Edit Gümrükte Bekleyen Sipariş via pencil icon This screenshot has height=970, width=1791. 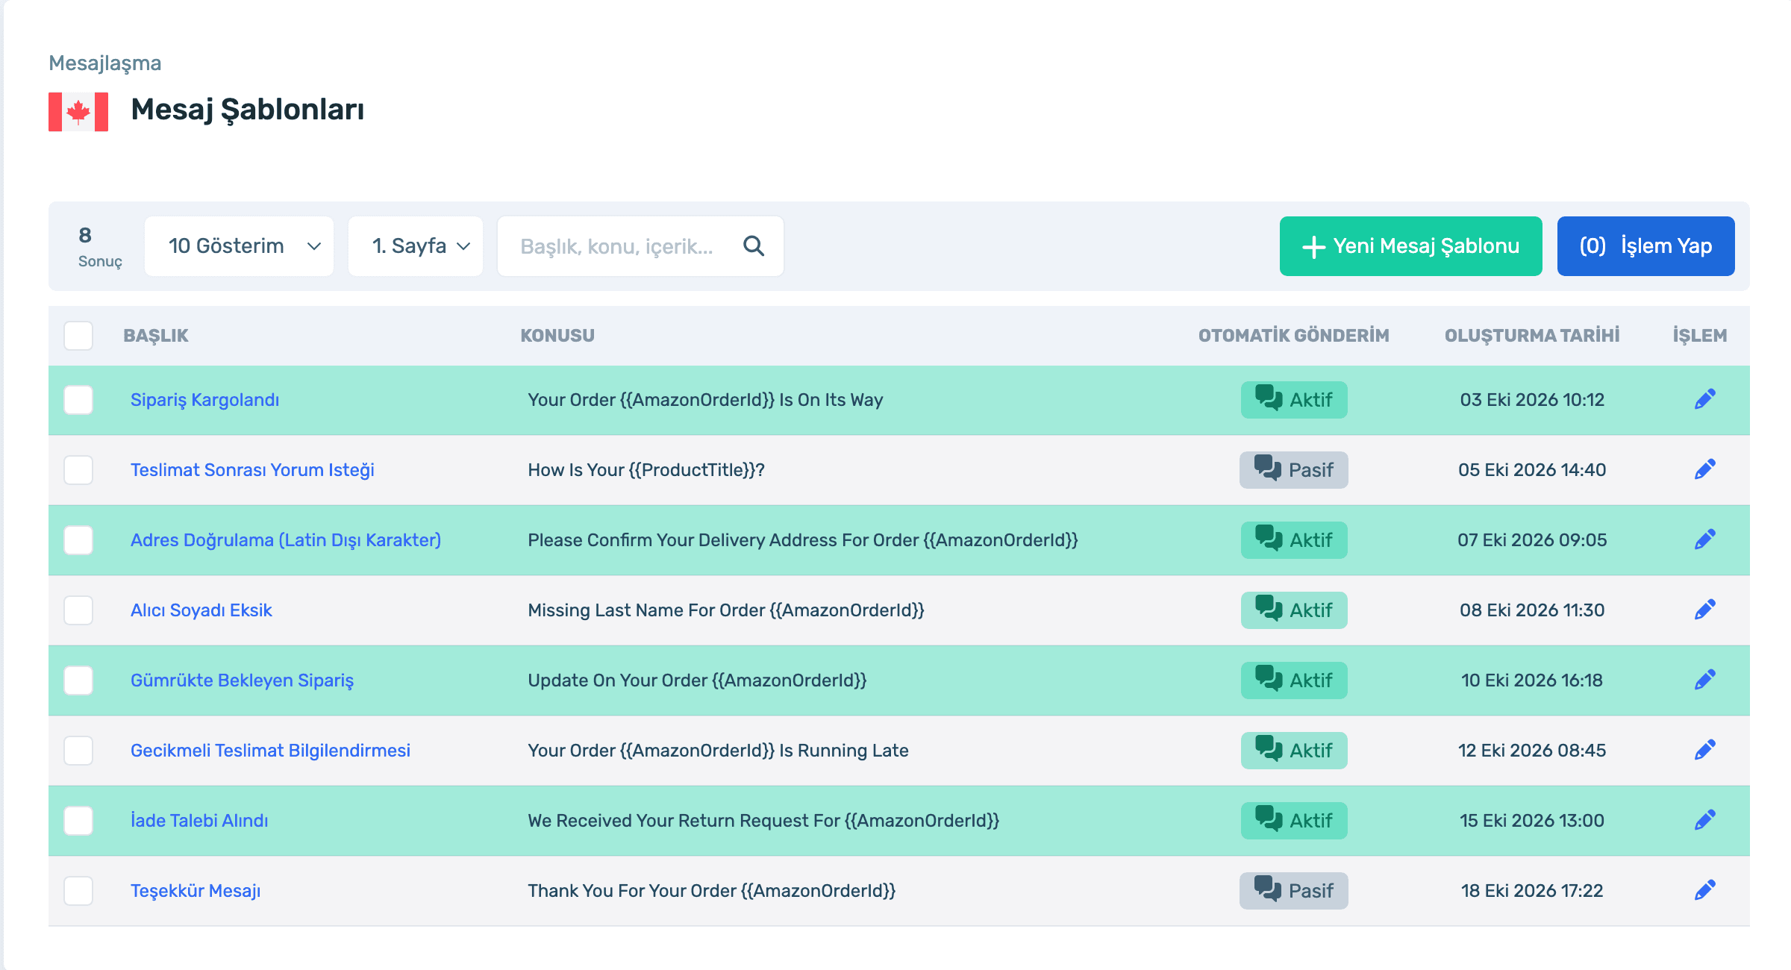click(x=1704, y=680)
